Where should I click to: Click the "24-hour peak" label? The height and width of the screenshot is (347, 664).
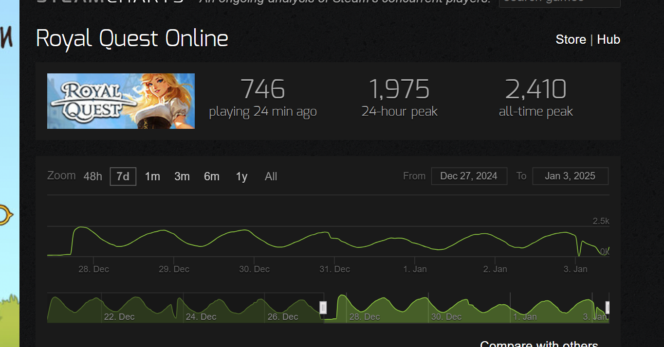399,112
